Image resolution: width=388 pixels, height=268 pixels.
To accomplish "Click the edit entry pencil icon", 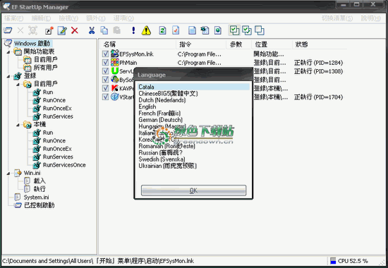I will pos(62,30).
